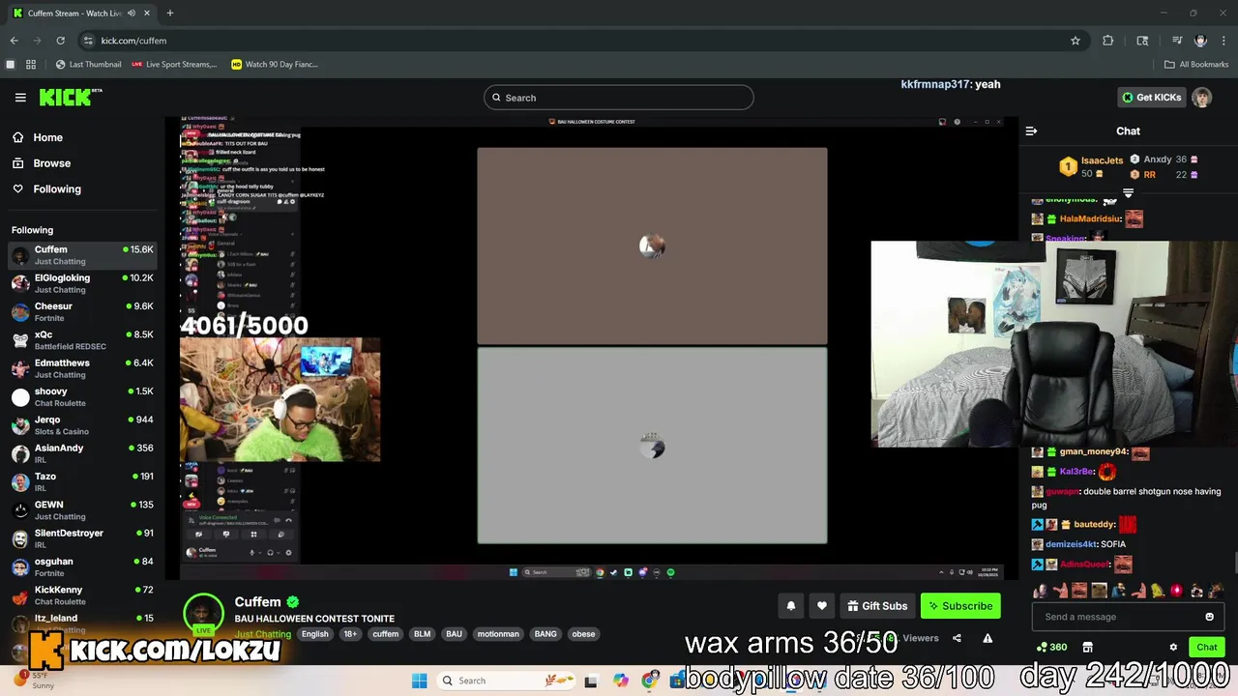This screenshot has height=696, width=1238.
Task: Click the Get KICKs button
Action: (1151, 98)
